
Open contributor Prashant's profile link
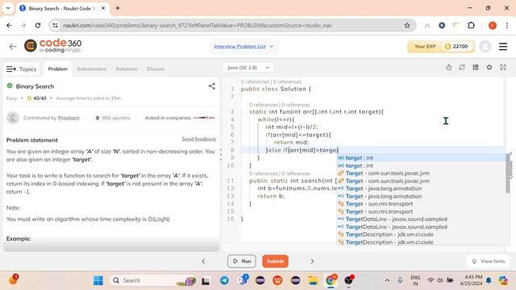(x=69, y=118)
